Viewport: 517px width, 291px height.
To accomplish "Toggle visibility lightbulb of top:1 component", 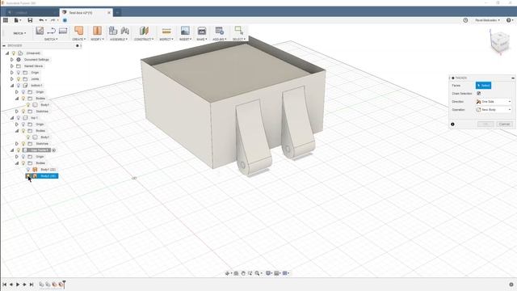I will coord(19,118).
